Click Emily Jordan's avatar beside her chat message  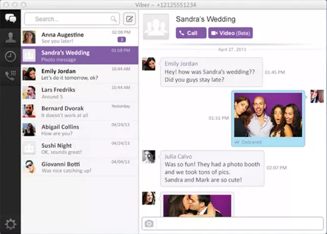pyautogui.click(x=149, y=64)
